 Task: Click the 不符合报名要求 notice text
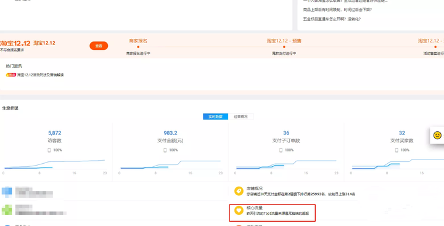[12, 50]
